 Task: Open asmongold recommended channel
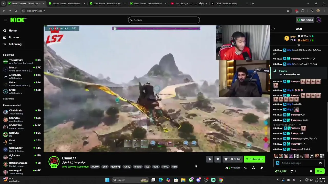click(22, 172)
